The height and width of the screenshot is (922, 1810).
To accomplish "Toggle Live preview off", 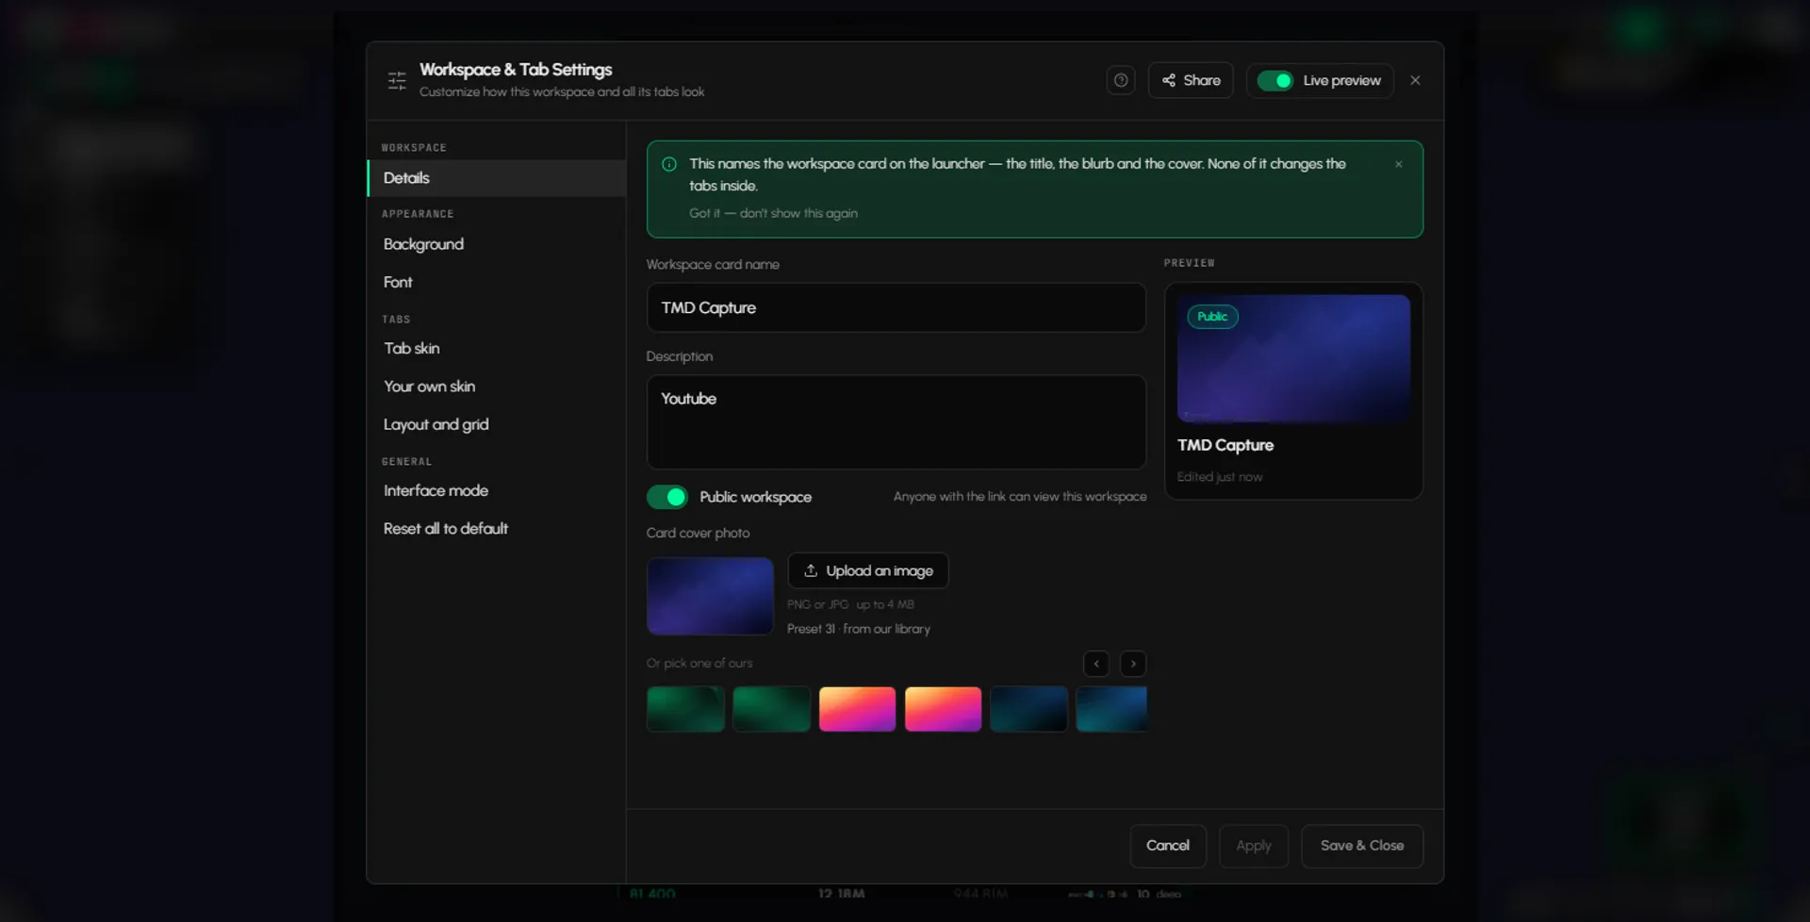I will 1275,81.
